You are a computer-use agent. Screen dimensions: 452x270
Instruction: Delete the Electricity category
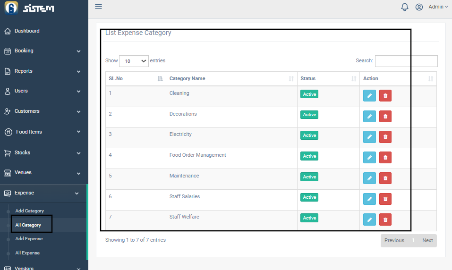pyautogui.click(x=385, y=137)
